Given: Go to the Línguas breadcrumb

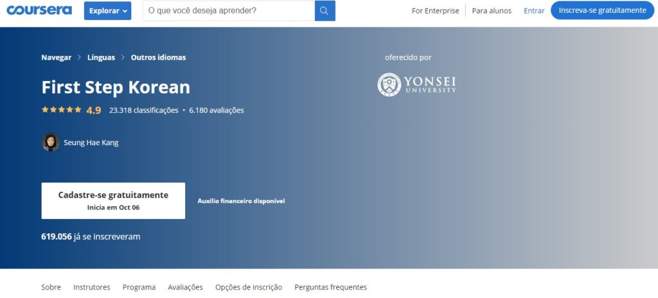Looking at the screenshot, I should [x=101, y=58].
